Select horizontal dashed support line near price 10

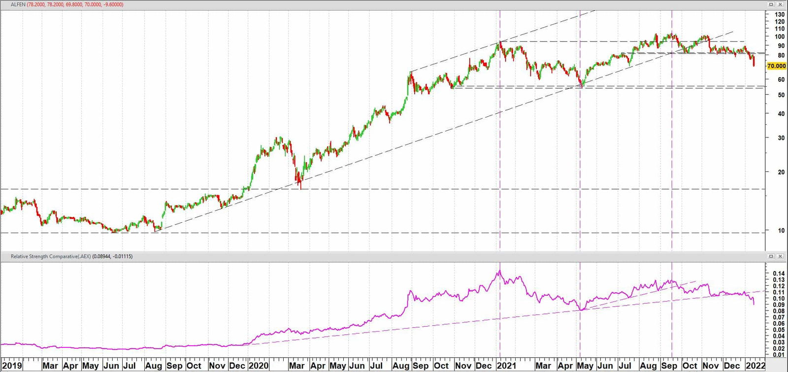[382, 233]
